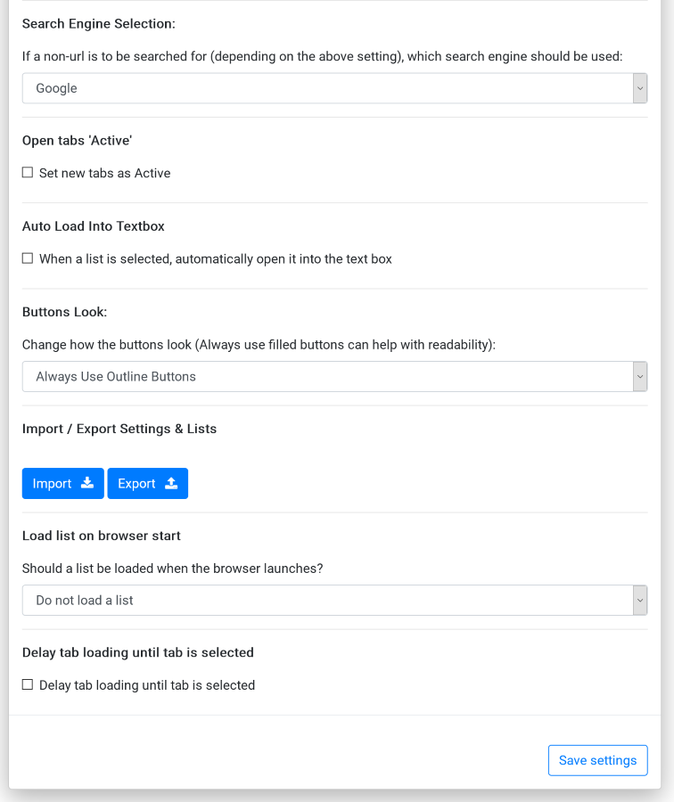Click the Buttons Look dropdown arrow
The image size is (674, 802).
(639, 376)
